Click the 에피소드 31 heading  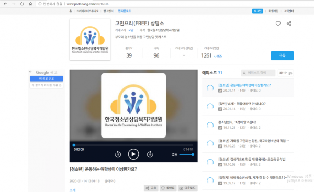212,73
